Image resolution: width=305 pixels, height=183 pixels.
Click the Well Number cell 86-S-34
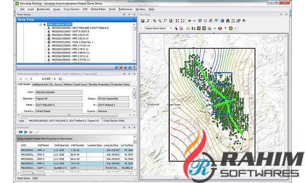[x=78, y=159]
